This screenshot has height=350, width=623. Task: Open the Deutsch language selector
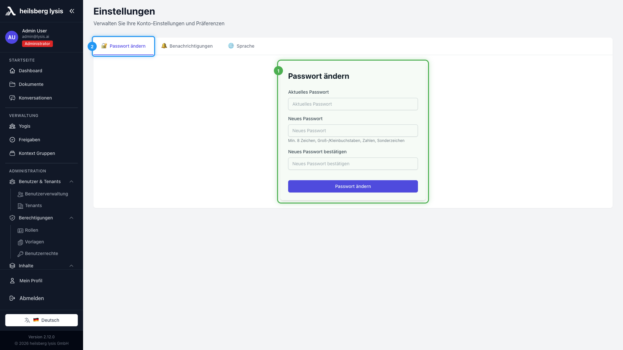pos(42,320)
